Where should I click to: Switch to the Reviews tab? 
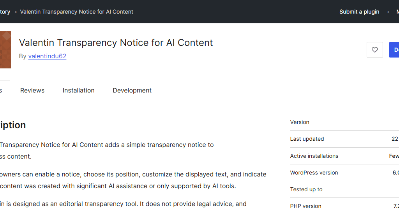click(32, 91)
